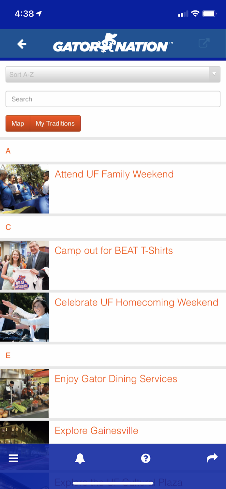Tap the location arrow next to the time

pos(39,13)
